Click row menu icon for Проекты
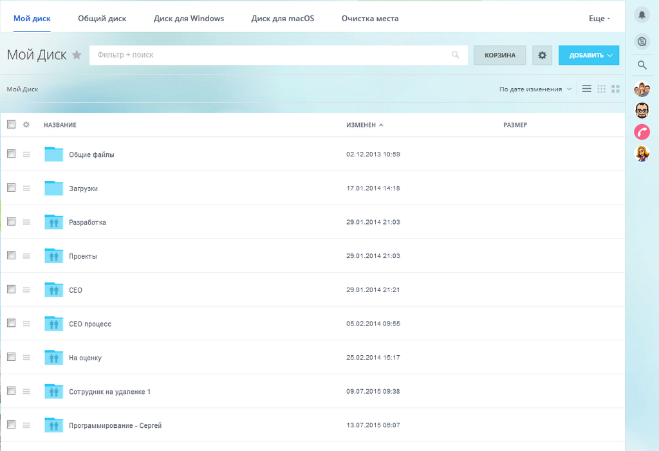The width and height of the screenshot is (659, 451). click(x=26, y=256)
